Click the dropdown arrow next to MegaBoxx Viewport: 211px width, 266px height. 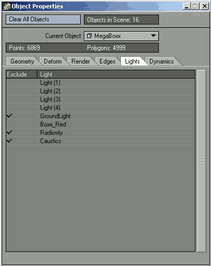[x=153, y=36]
